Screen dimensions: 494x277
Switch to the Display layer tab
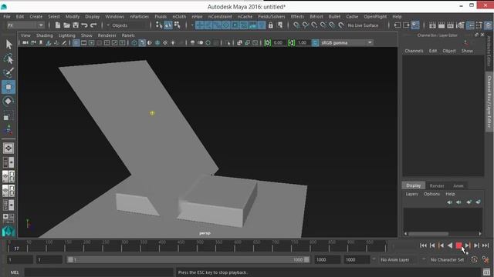pyautogui.click(x=414, y=185)
